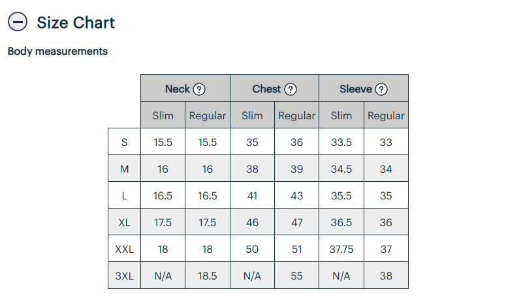Select the 3XL size row label
This screenshot has height=305, width=521.
124,276
